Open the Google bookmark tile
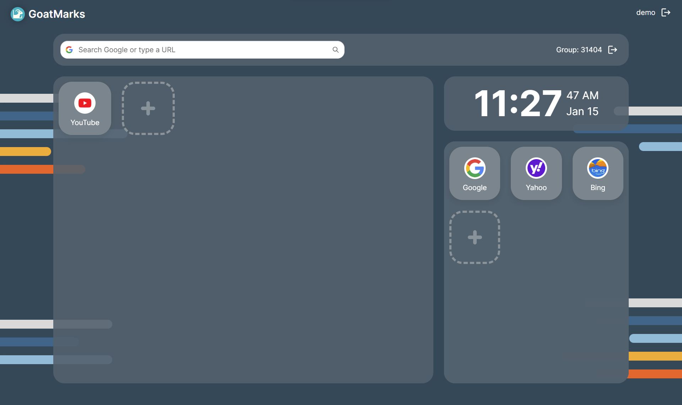682x405 pixels. coord(475,173)
